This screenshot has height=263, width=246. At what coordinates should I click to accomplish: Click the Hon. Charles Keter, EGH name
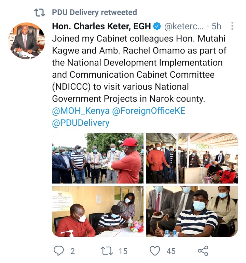click(101, 26)
